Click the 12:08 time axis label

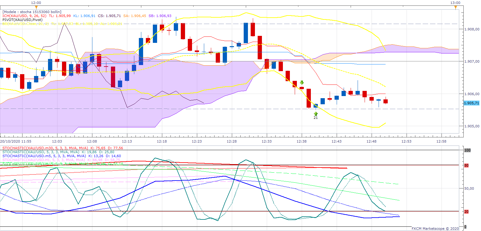(92, 141)
